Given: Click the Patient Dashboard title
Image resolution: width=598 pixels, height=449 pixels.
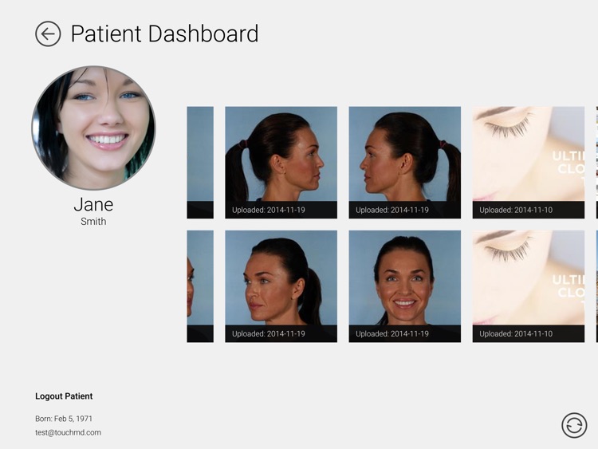Looking at the screenshot, I should [165, 33].
